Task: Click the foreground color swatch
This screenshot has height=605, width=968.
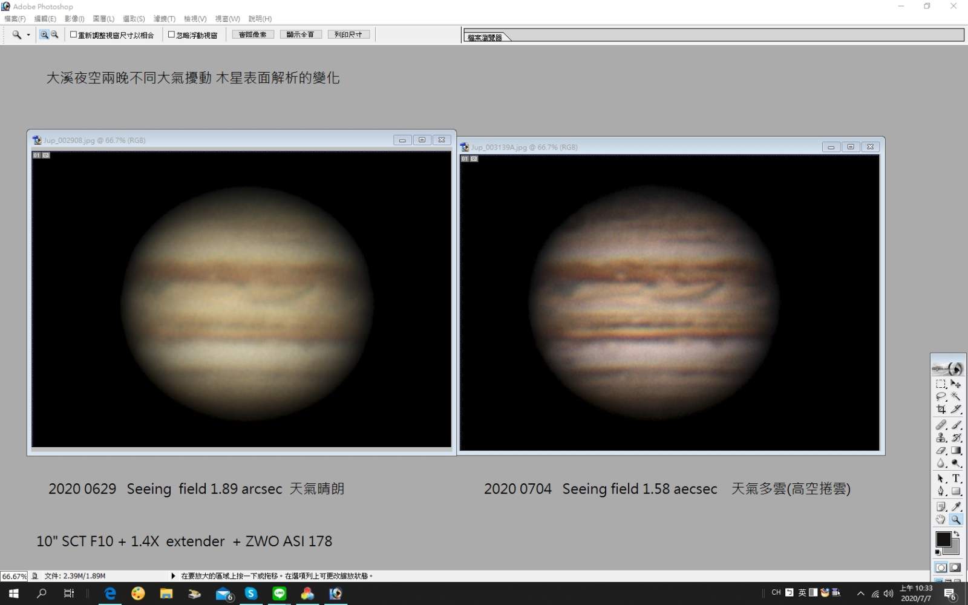Action: click(943, 539)
